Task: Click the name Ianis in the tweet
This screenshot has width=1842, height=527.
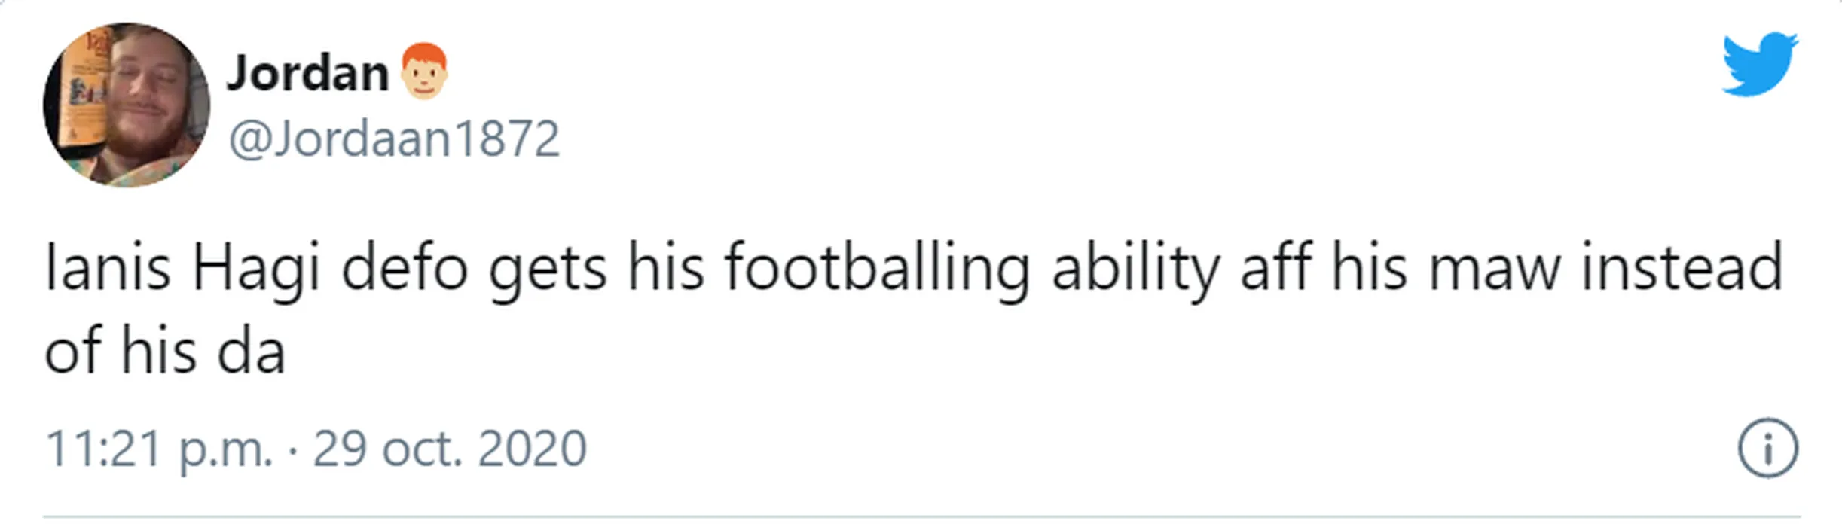Action: (x=108, y=268)
